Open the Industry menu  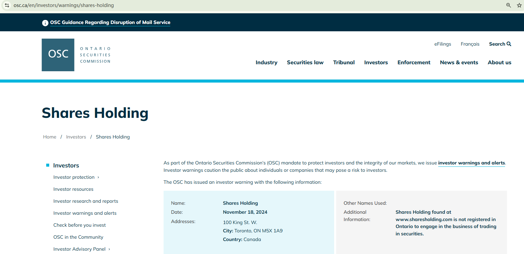tap(266, 63)
